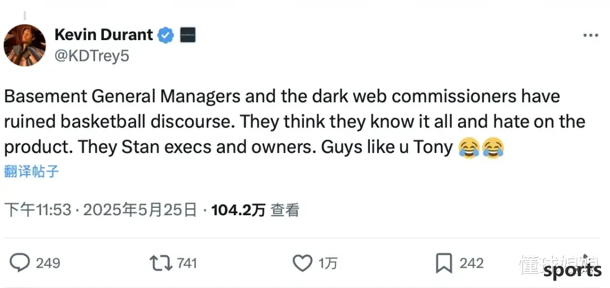Screen dimensions: 610x288
Task: Click the 249 replies count
Action: (48, 263)
